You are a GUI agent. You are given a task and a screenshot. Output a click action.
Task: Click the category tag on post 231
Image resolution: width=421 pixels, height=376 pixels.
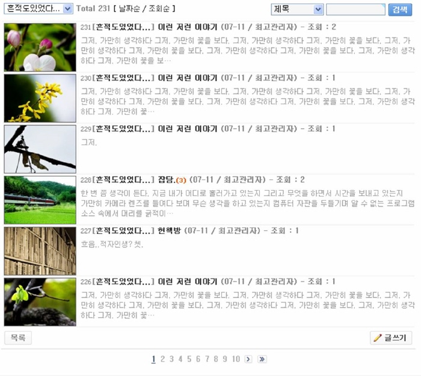coord(123,27)
